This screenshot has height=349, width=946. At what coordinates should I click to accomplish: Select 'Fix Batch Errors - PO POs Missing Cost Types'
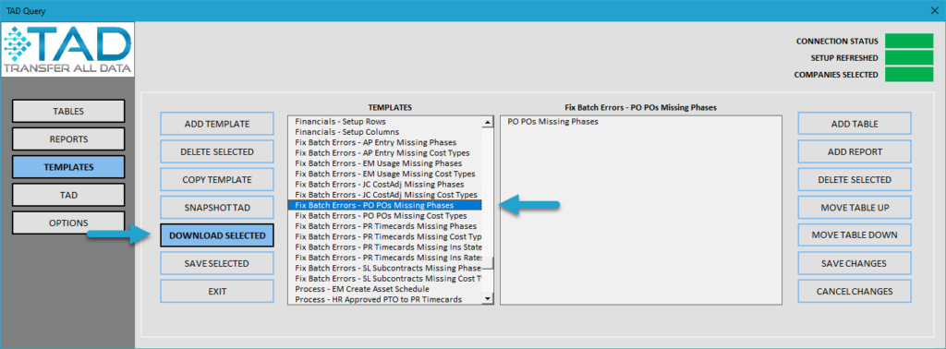[x=385, y=215]
